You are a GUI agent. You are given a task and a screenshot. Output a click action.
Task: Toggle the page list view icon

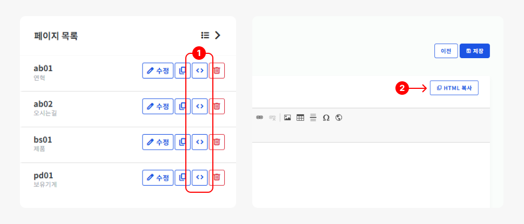(205, 36)
